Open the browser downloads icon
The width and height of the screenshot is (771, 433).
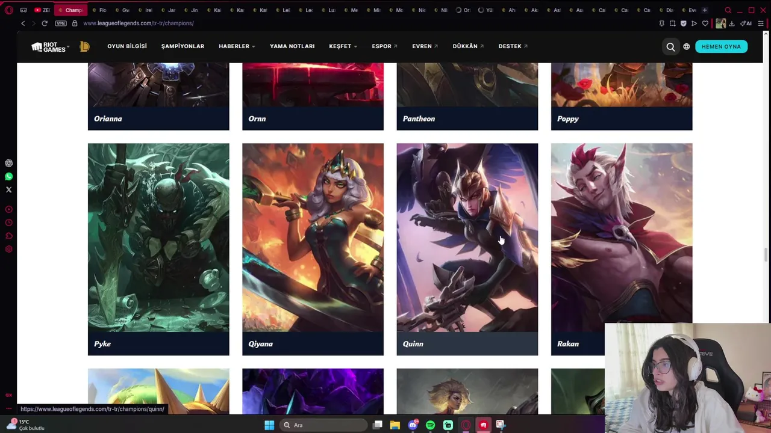tap(732, 23)
